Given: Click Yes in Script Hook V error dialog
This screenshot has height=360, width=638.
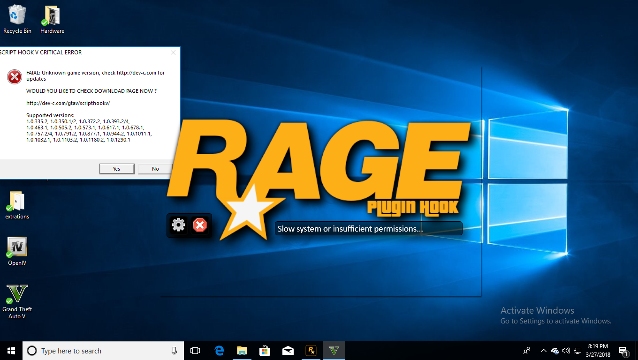Looking at the screenshot, I should (117, 169).
